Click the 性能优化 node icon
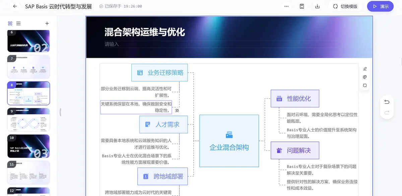 coord(279,99)
